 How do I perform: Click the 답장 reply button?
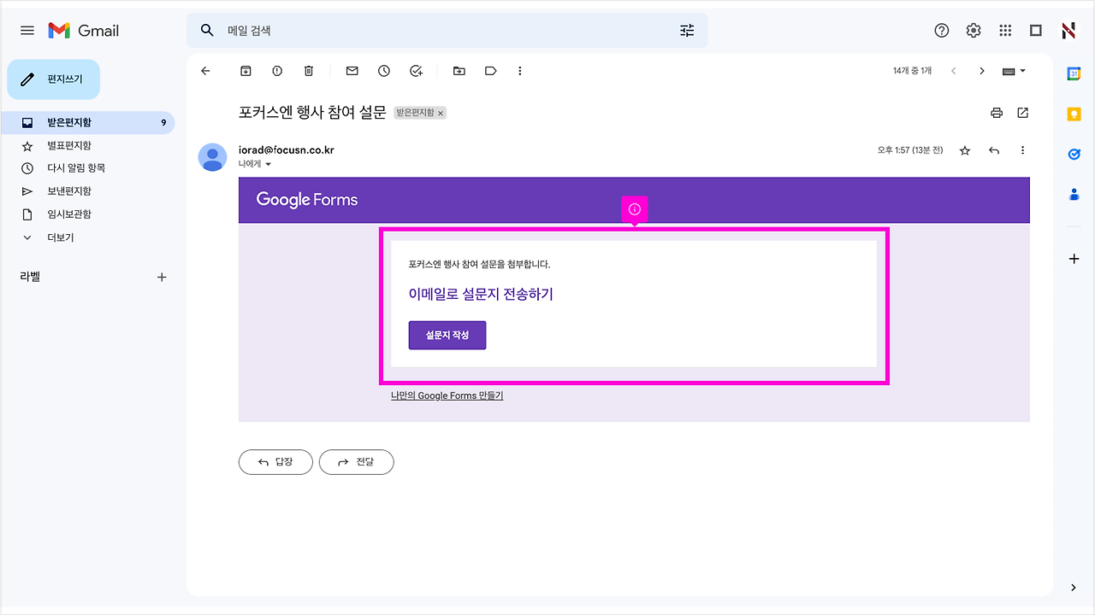pos(275,462)
